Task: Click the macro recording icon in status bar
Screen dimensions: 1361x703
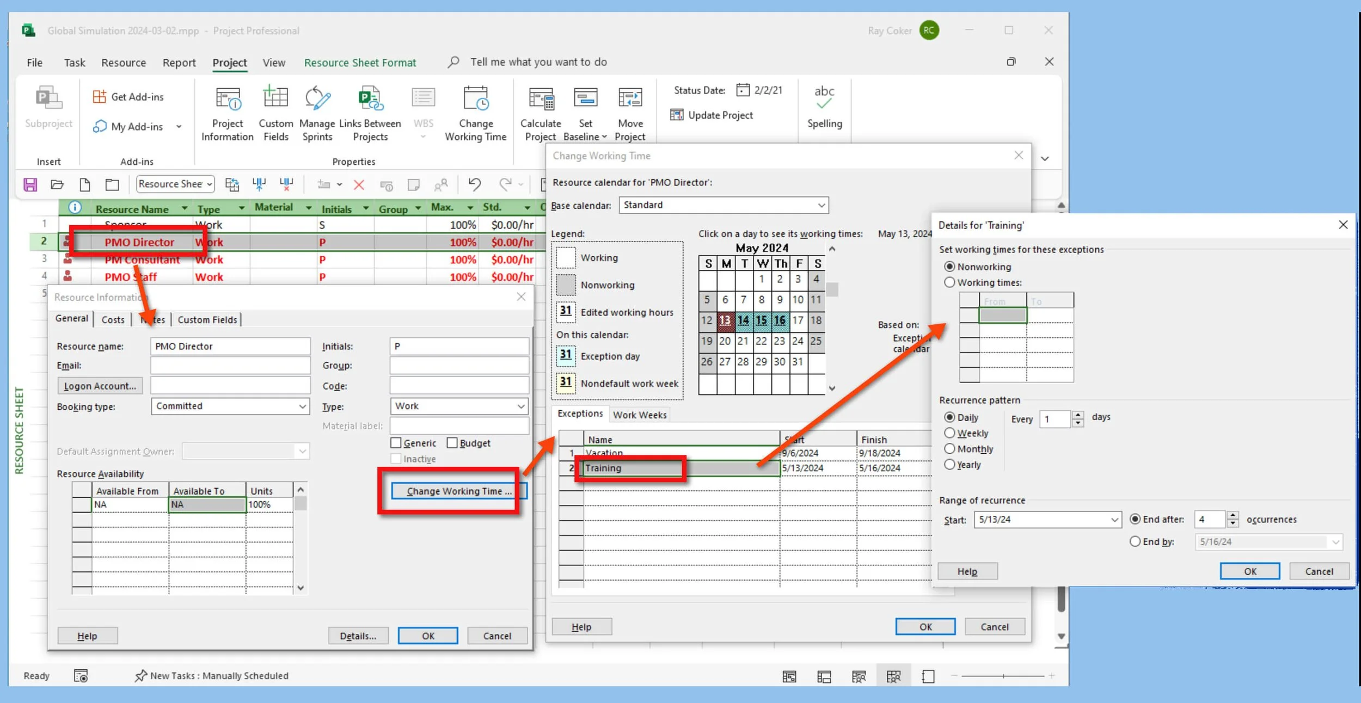Action: click(x=81, y=676)
